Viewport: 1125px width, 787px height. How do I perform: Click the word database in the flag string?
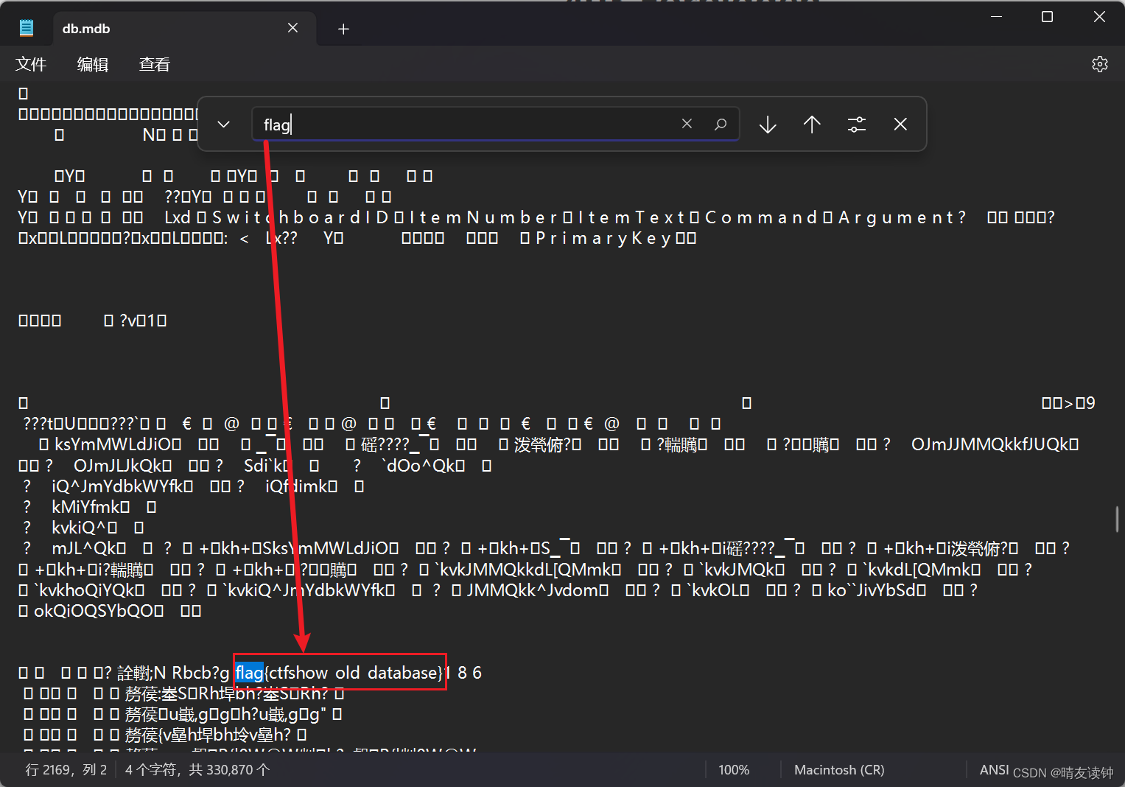[403, 673]
